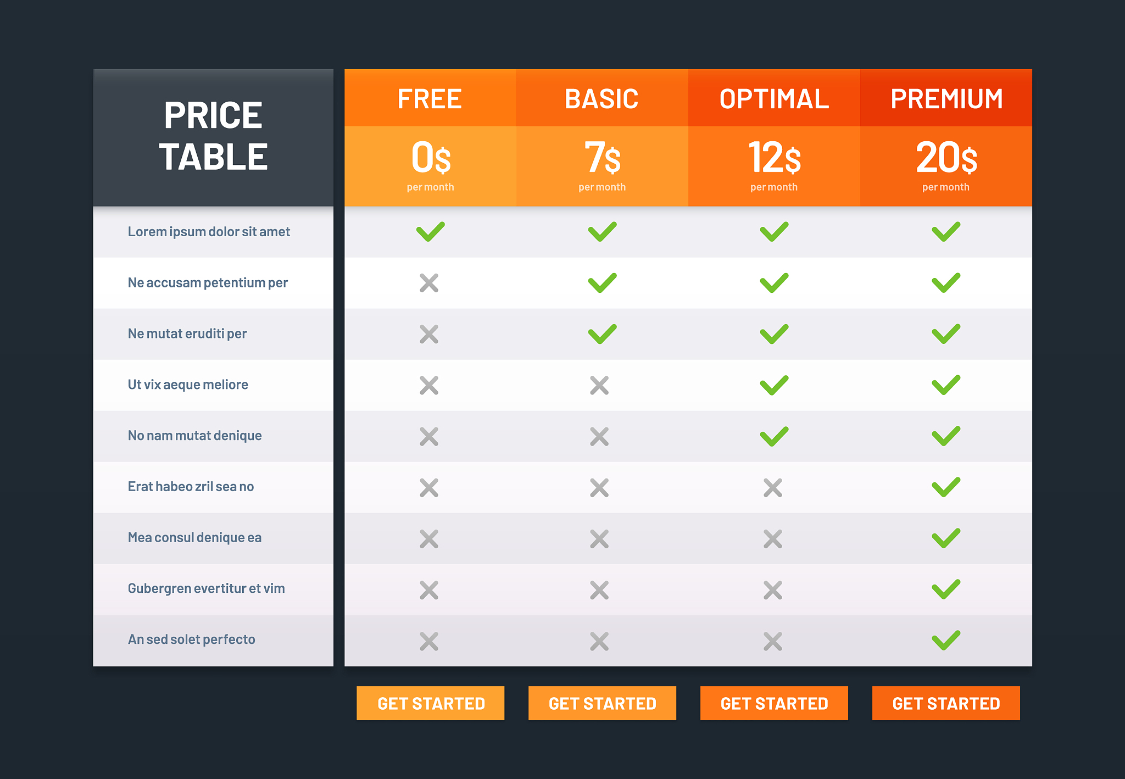
Task: Select the PREMIUM plan header
Action: (946, 99)
